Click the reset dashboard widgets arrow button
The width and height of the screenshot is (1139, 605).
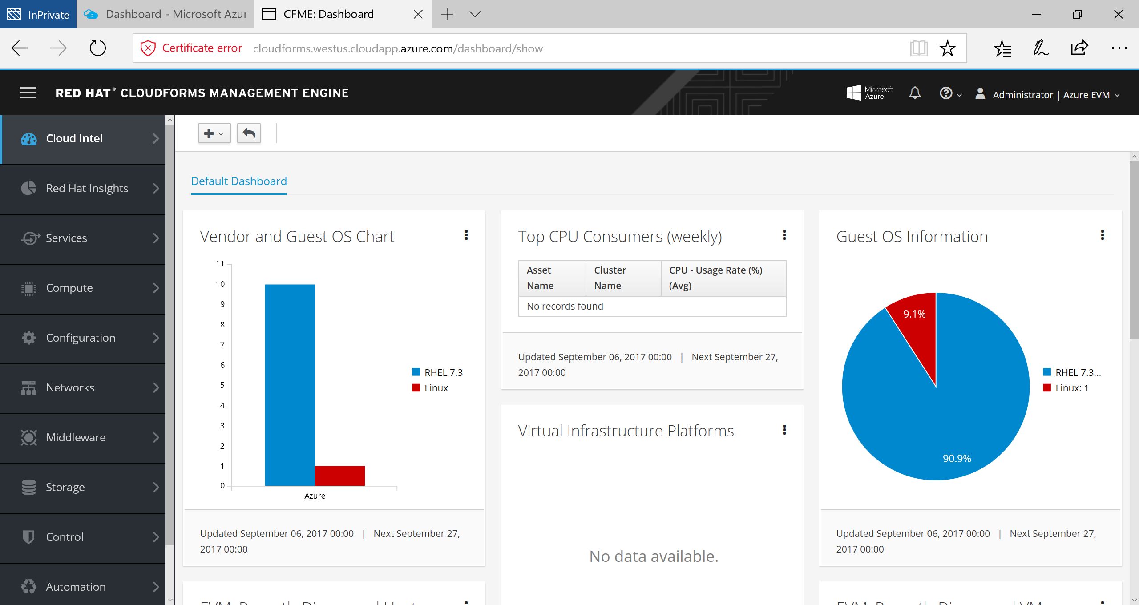249,133
